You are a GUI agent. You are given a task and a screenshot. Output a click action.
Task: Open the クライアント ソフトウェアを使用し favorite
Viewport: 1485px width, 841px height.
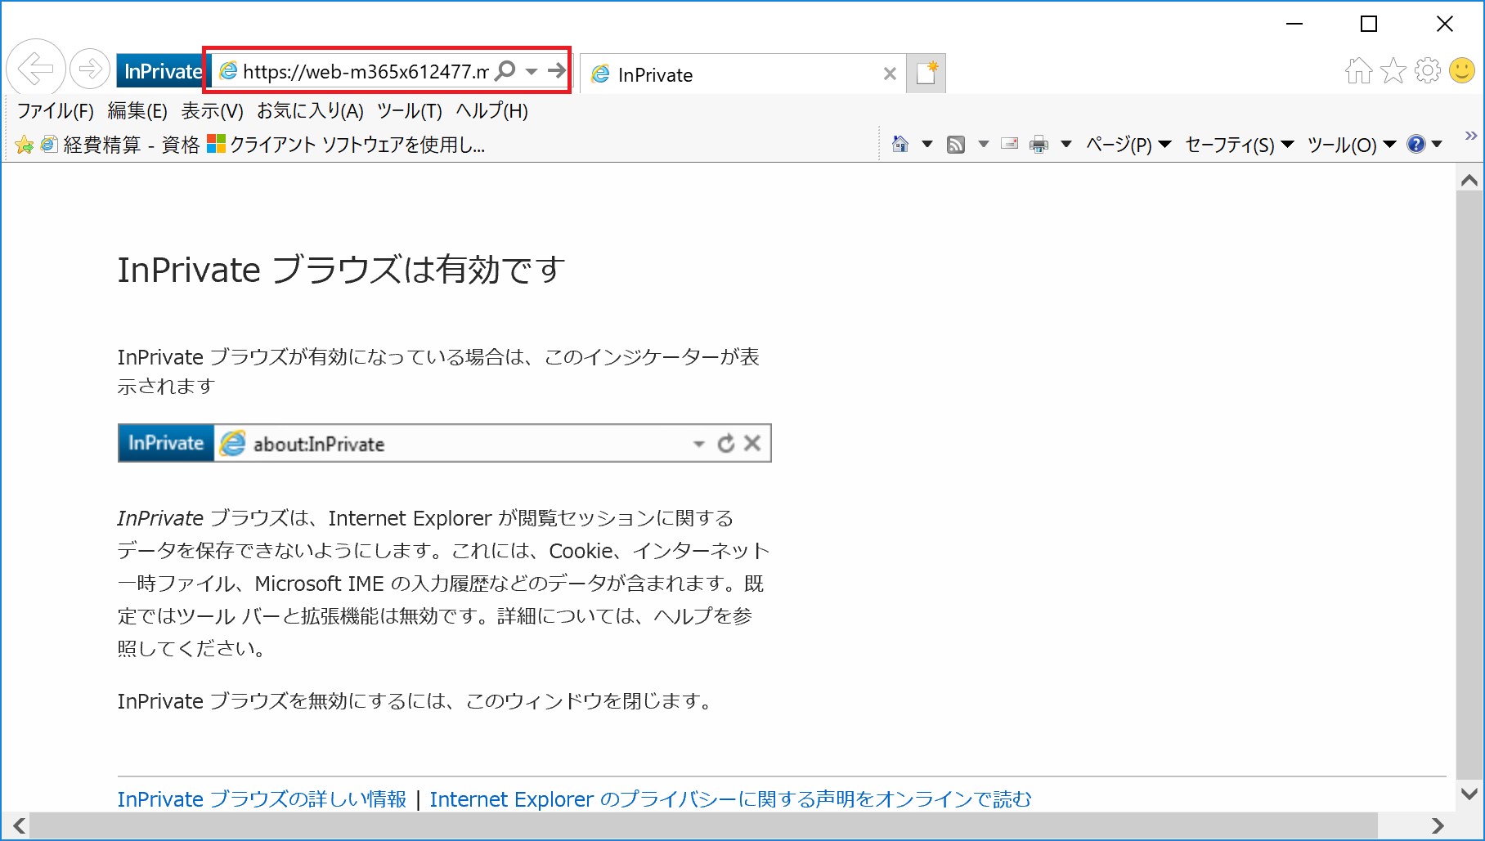point(346,145)
